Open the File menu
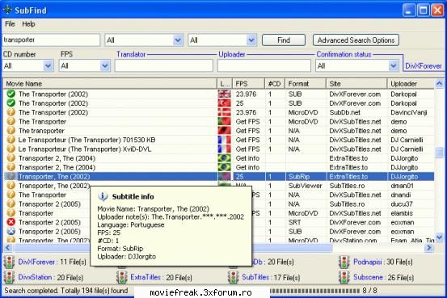Viewport: 447px width, 298px height. pos(10,24)
